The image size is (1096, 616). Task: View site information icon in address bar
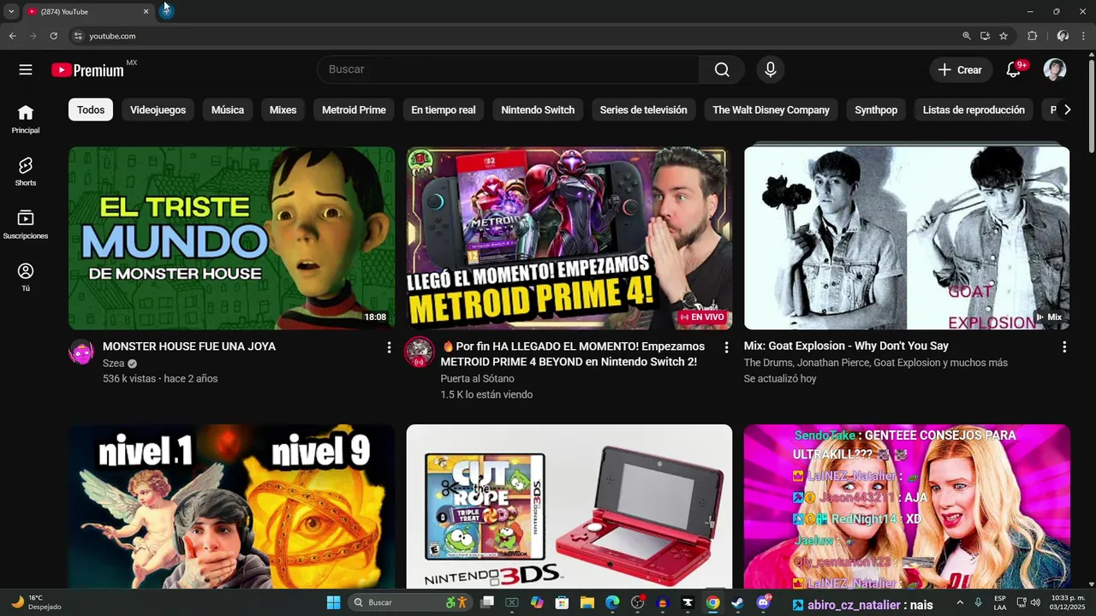(x=78, y=36)
